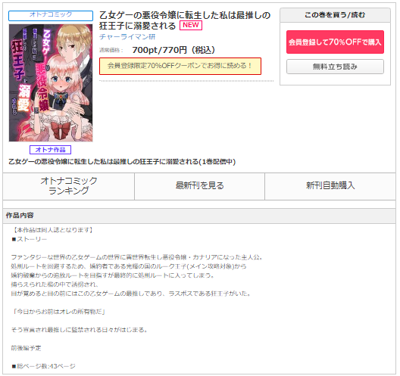Open the manga cover thumbnail
Viewport: 400px width, 376px height.
point(51,82)
